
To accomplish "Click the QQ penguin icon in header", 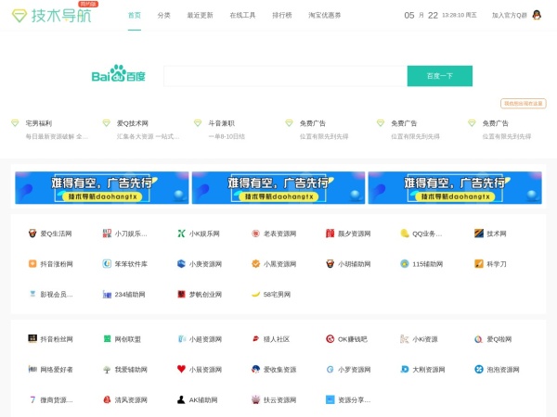I will (x=537, y=15).
